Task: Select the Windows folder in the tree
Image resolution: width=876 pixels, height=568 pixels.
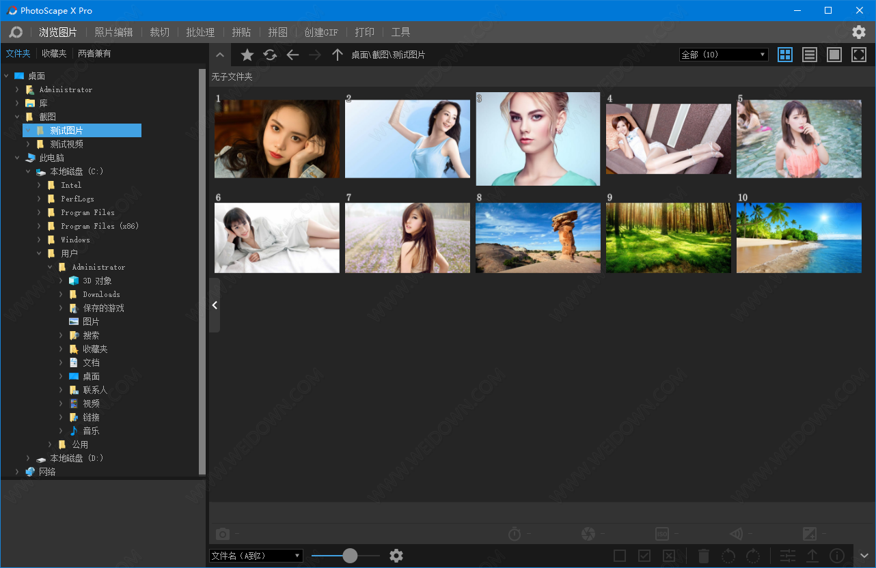Action: [x=75, y=240]
